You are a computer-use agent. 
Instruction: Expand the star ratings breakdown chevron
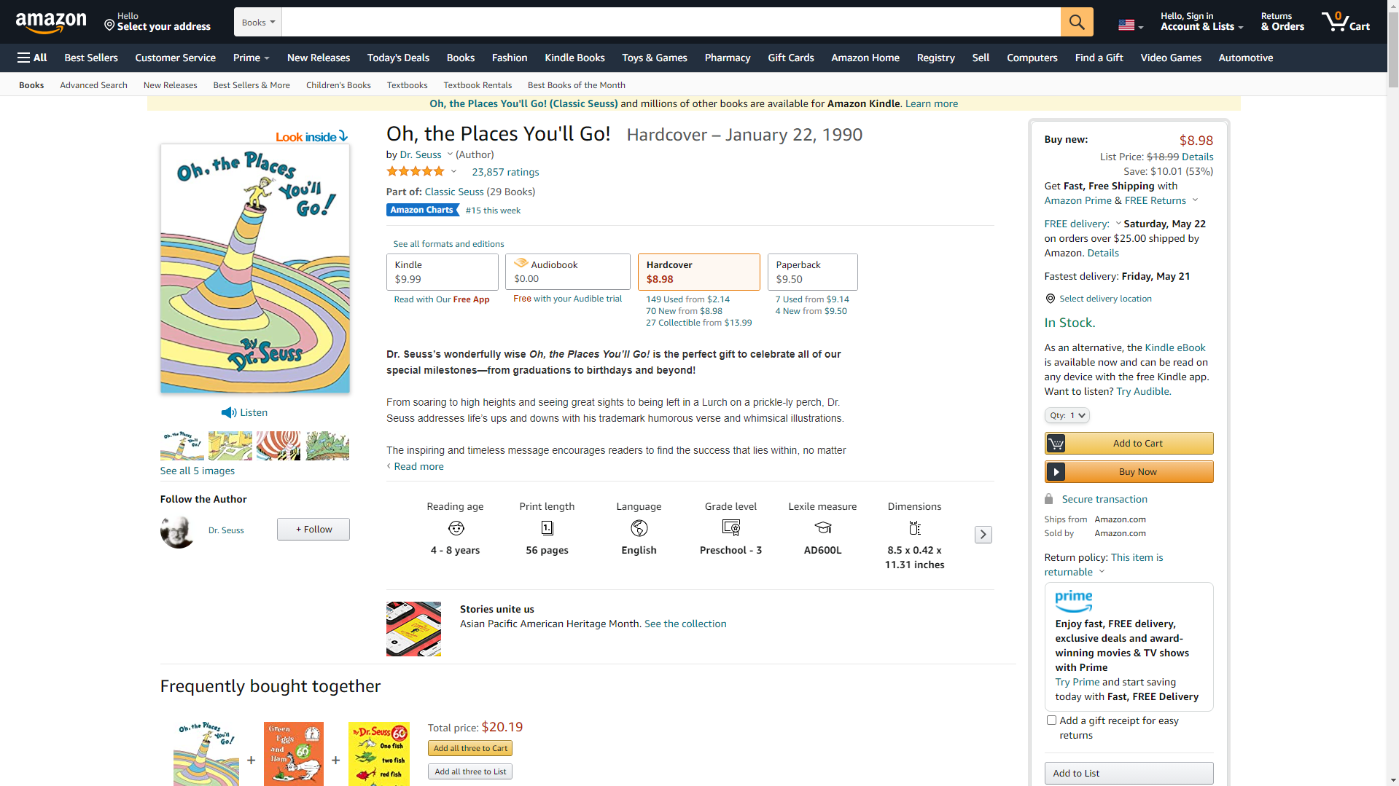pos(453,172)
